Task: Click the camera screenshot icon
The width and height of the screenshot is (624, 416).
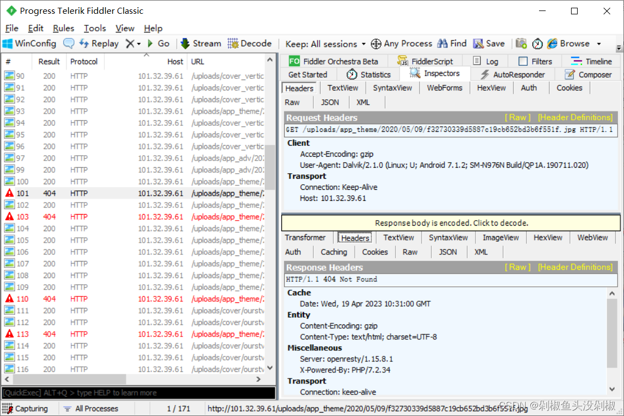Action: (521, 44)
